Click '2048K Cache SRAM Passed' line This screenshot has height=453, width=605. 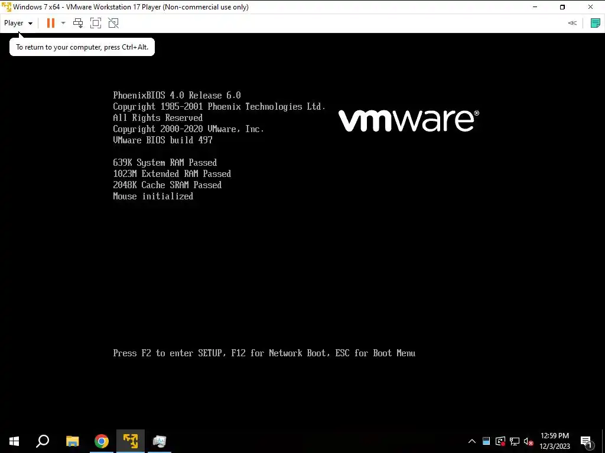(167, 185)
